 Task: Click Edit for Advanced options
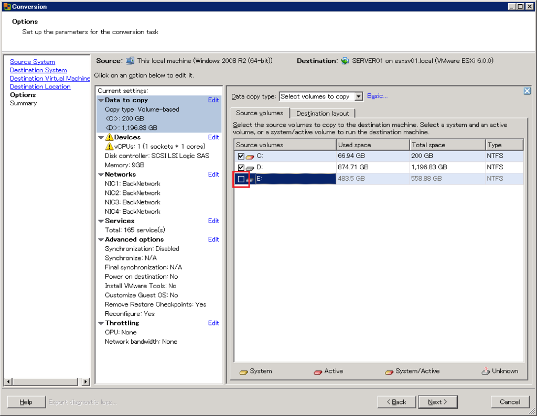click(x=213, y=239)
